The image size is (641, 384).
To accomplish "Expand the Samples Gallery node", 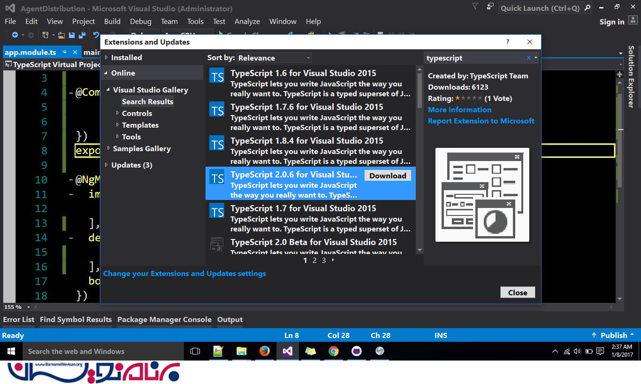I will 108,148.
